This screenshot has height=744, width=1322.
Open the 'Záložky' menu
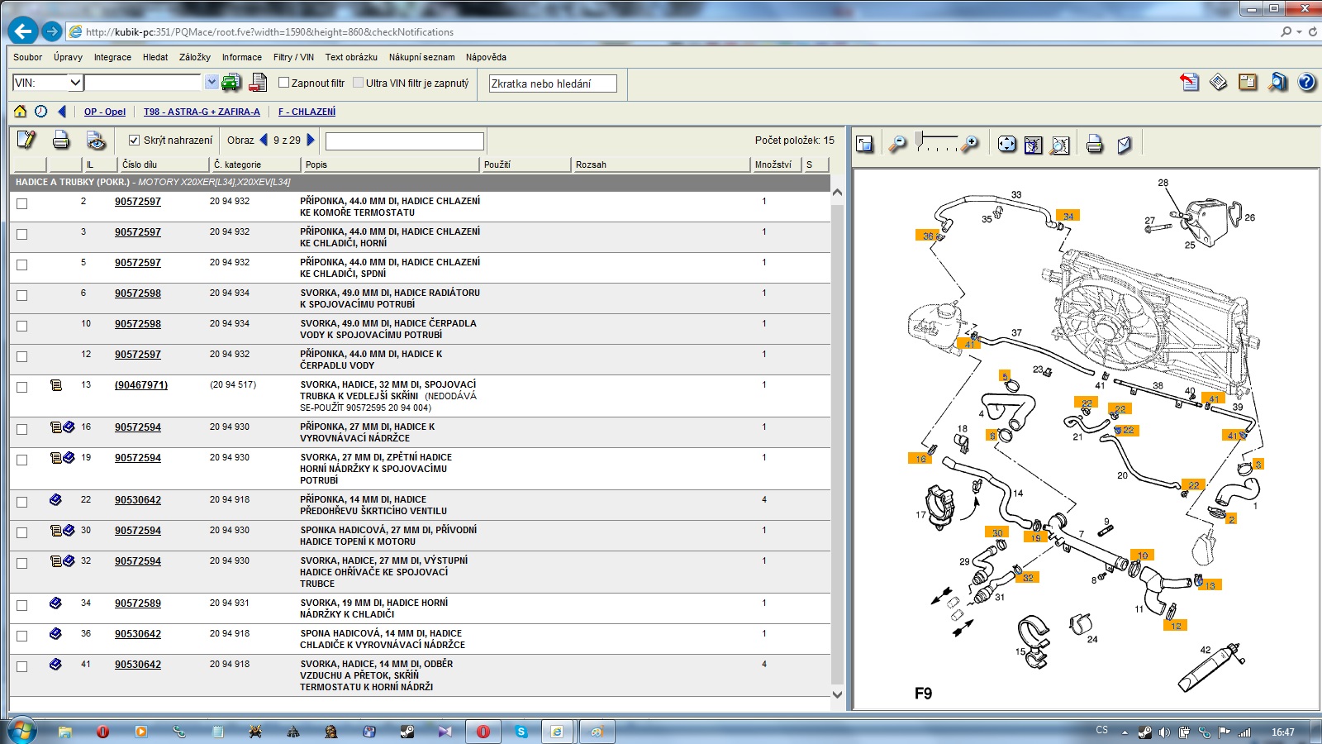click(194, 57)
